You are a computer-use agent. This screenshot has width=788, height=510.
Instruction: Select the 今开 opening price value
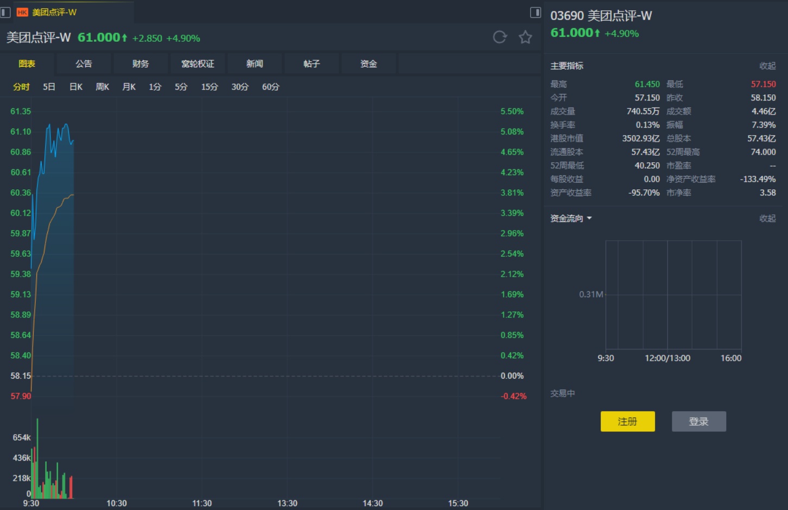[647, 98]
